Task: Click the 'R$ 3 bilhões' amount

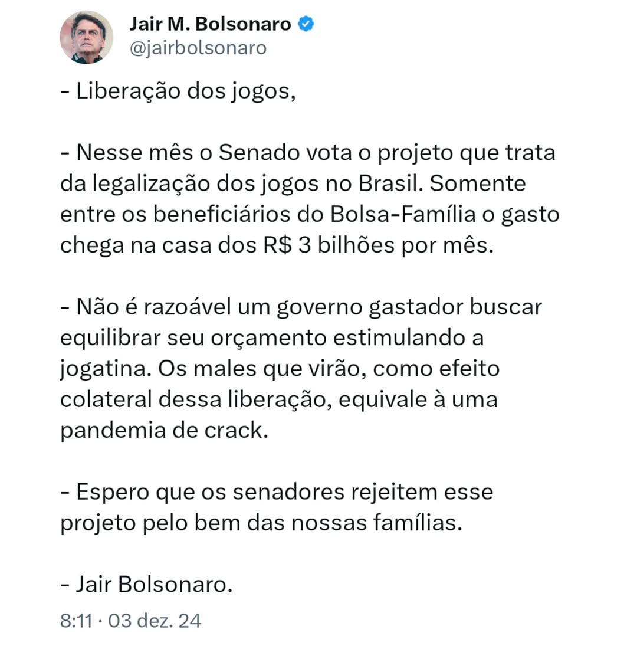Action: click(329, 245)
